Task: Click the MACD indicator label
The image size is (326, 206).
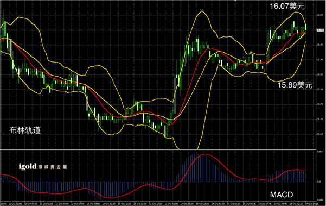Action: 282,195
